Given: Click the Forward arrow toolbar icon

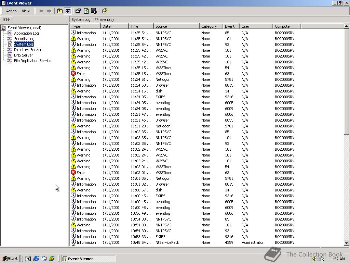Looking at the screenshot, I should click(49, 11).
